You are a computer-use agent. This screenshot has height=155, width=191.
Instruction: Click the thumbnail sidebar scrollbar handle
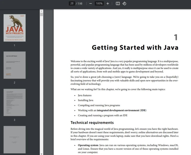tap(42, 14)
